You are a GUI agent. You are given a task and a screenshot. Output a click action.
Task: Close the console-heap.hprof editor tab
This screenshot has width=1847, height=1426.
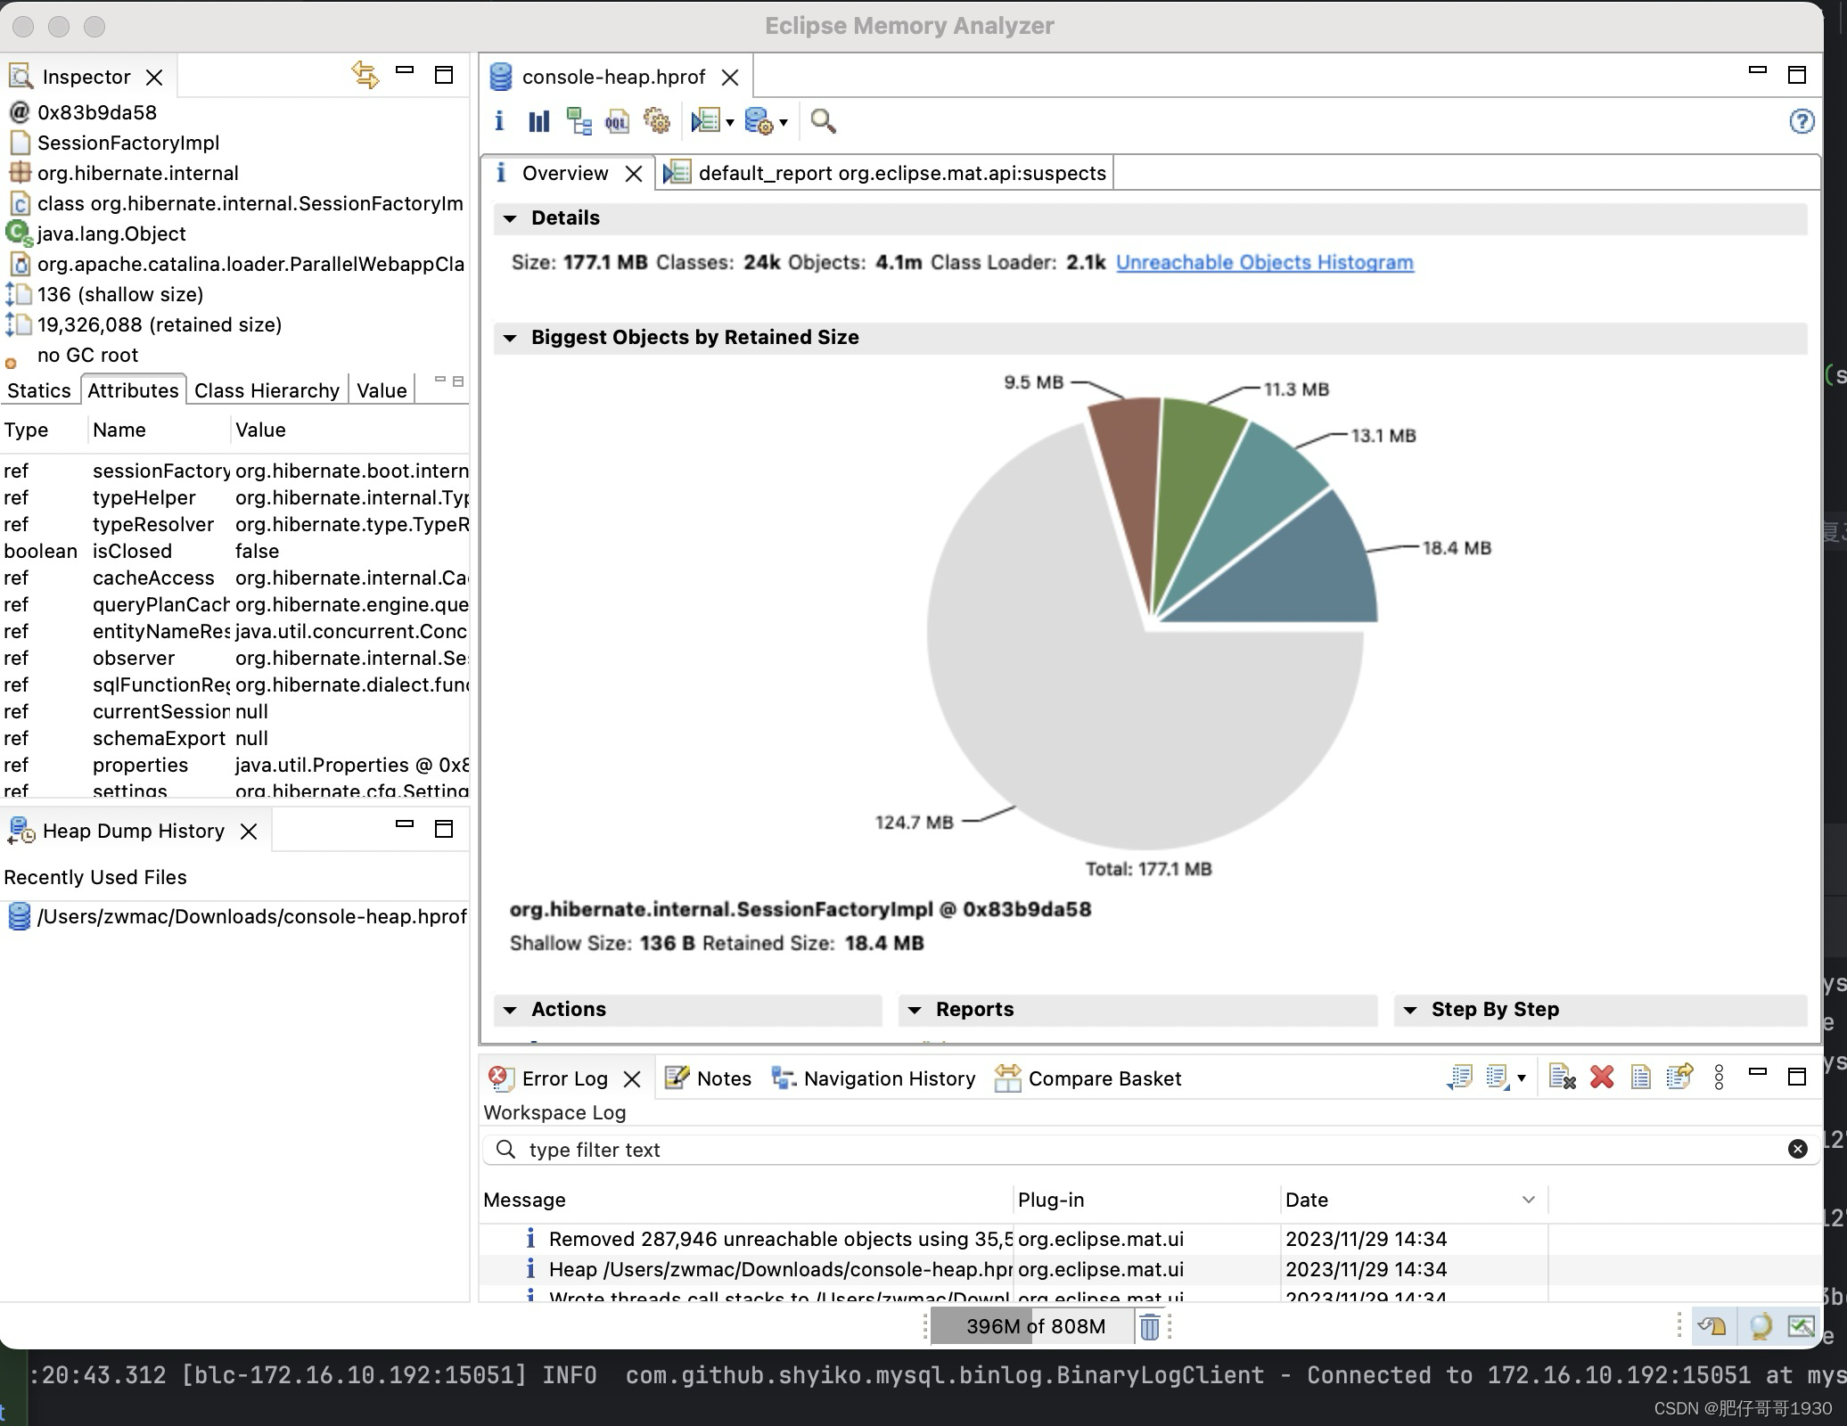click(730, 78)
